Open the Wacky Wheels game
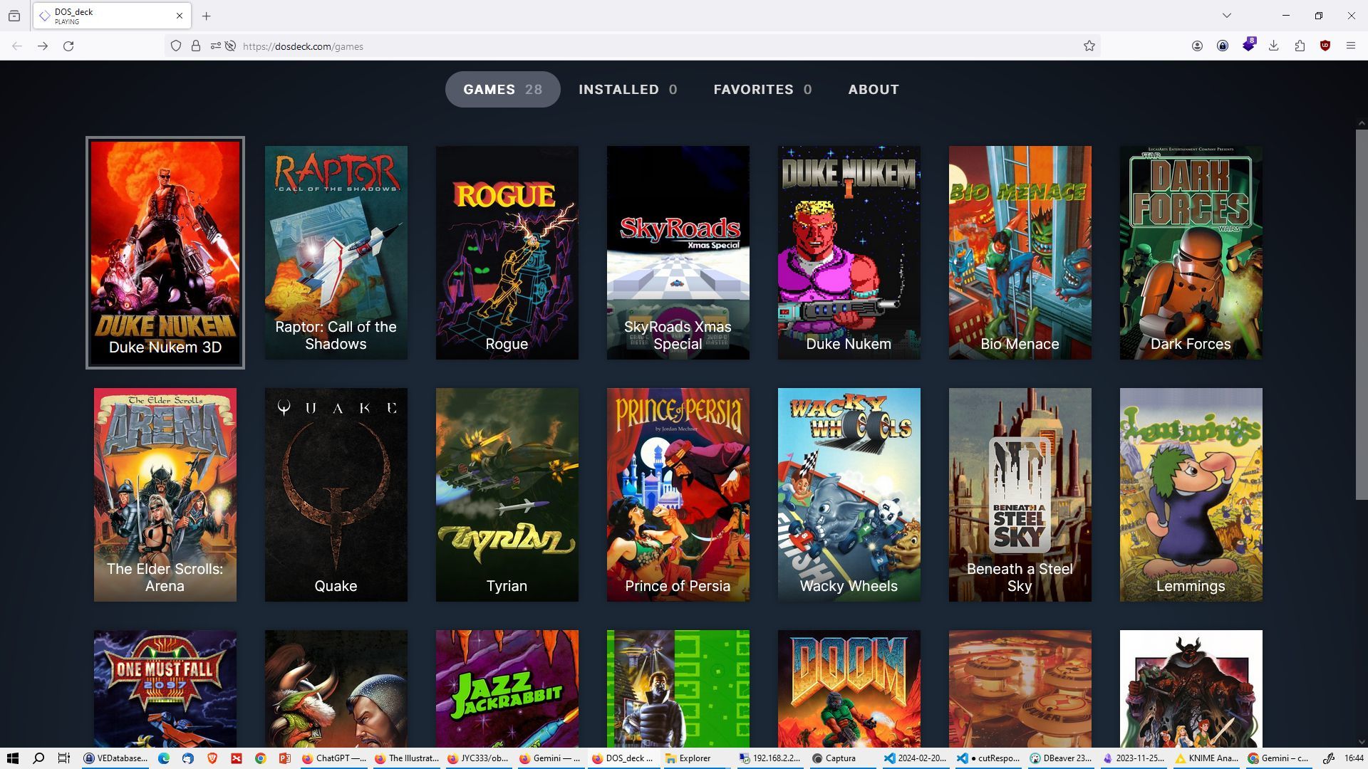The height and width of the screenshot is (769, 1368). 849,495
